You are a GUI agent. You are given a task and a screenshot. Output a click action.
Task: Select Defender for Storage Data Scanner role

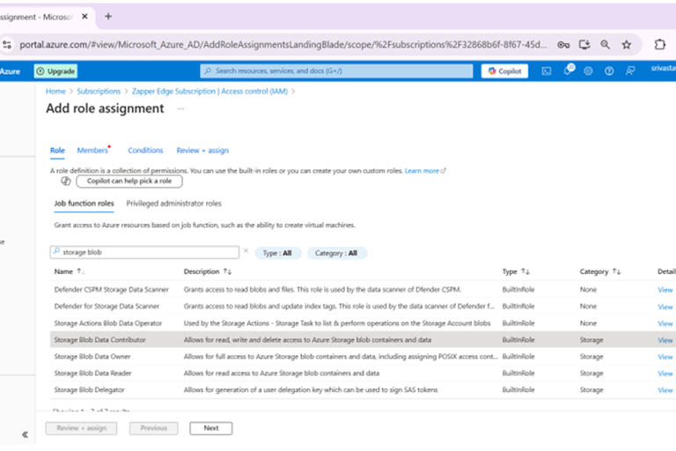pos(107,307)
